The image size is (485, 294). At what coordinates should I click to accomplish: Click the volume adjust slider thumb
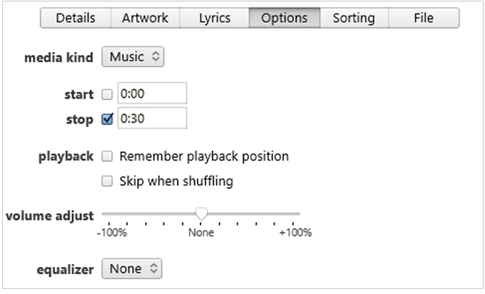[201, 213]
